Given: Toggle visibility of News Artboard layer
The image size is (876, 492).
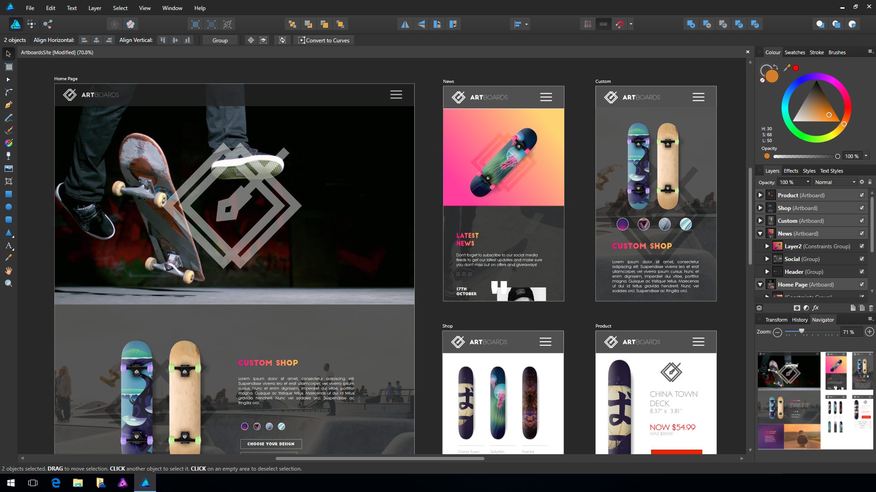Looking at the screenshot, I should click(x=864, y=233).
